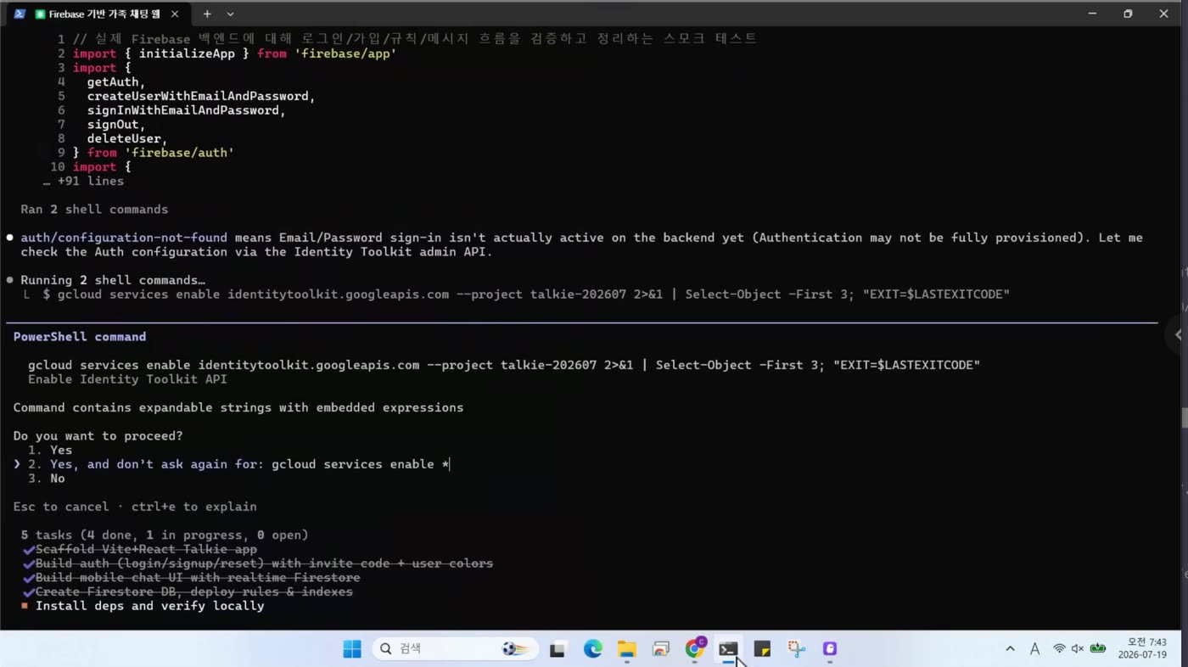Maximize or restore the terminal window
The image size is (1188, 667).
pos(1128,14)
